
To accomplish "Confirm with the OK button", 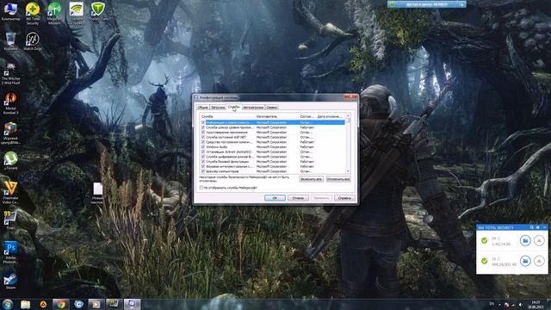I will pos(275,198).
